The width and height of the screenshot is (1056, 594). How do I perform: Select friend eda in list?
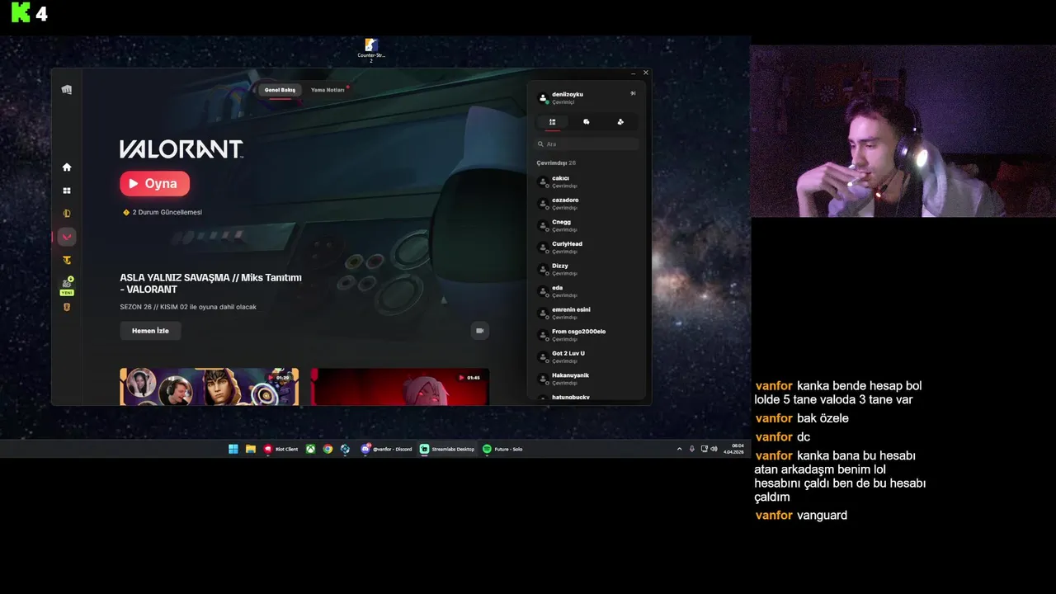(x=587, y=290)
